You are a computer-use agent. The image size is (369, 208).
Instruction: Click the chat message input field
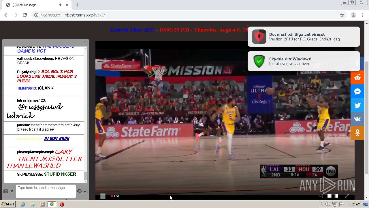(46, 191)
